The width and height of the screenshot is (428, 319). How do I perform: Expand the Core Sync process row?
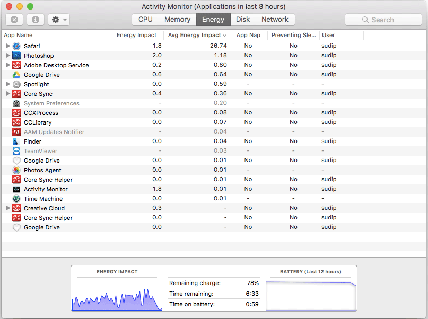tap(8, 93)
